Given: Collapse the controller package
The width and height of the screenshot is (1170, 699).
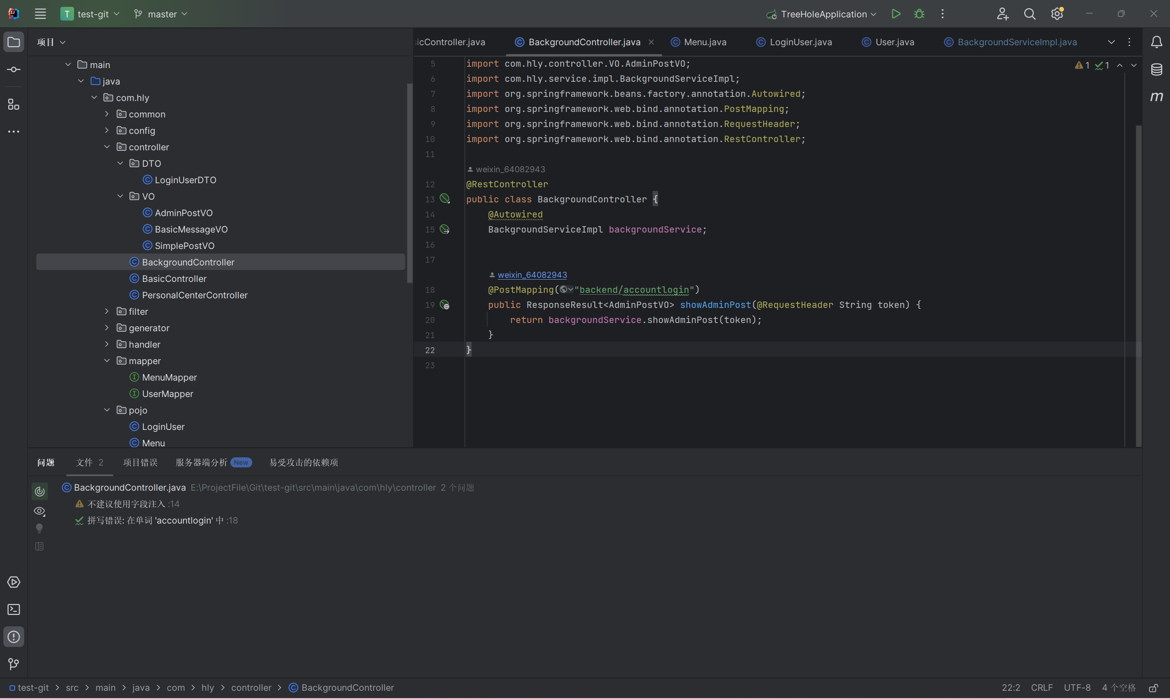Looking at the screenshot, I should pos(107,147).
